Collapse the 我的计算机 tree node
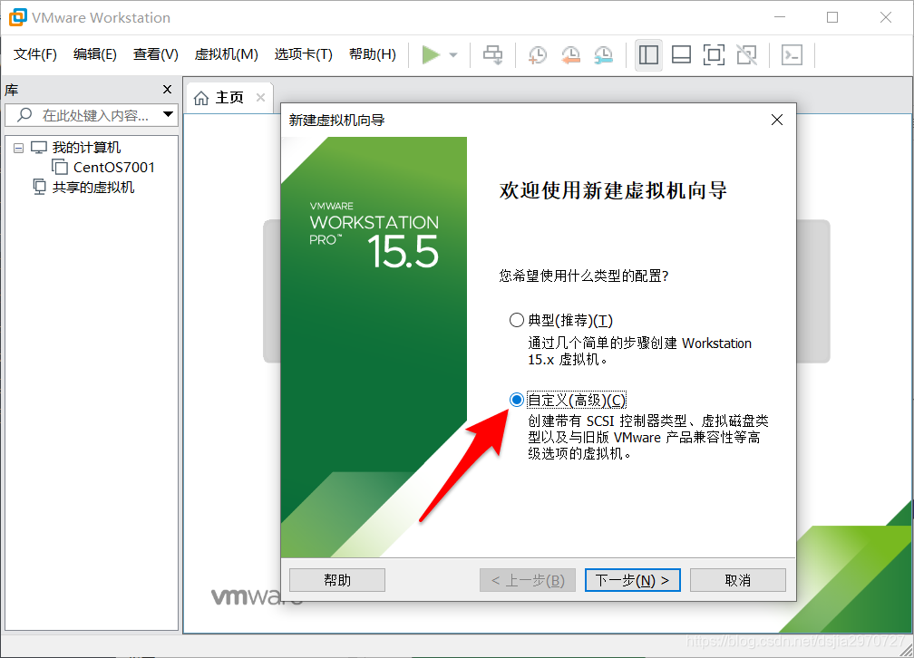 coord(19,148)
